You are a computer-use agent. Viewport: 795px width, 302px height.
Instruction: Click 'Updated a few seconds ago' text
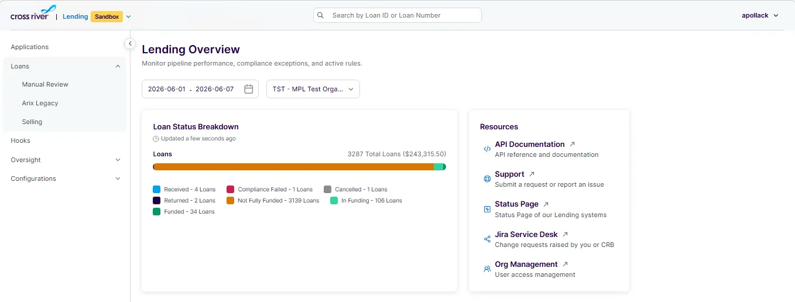click(198, 139)
